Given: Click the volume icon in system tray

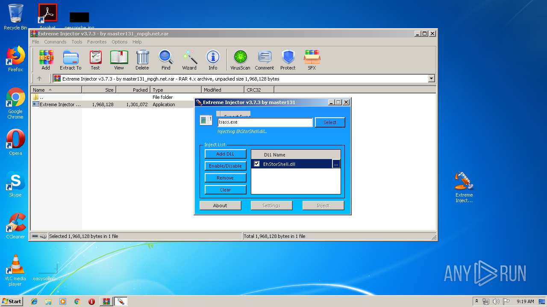Looking at the screenshot, I should click(x=496, y=301).
